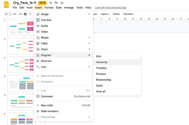The image size is (189, 125).
Task: Click the plus new slide button
Action: 7,14
